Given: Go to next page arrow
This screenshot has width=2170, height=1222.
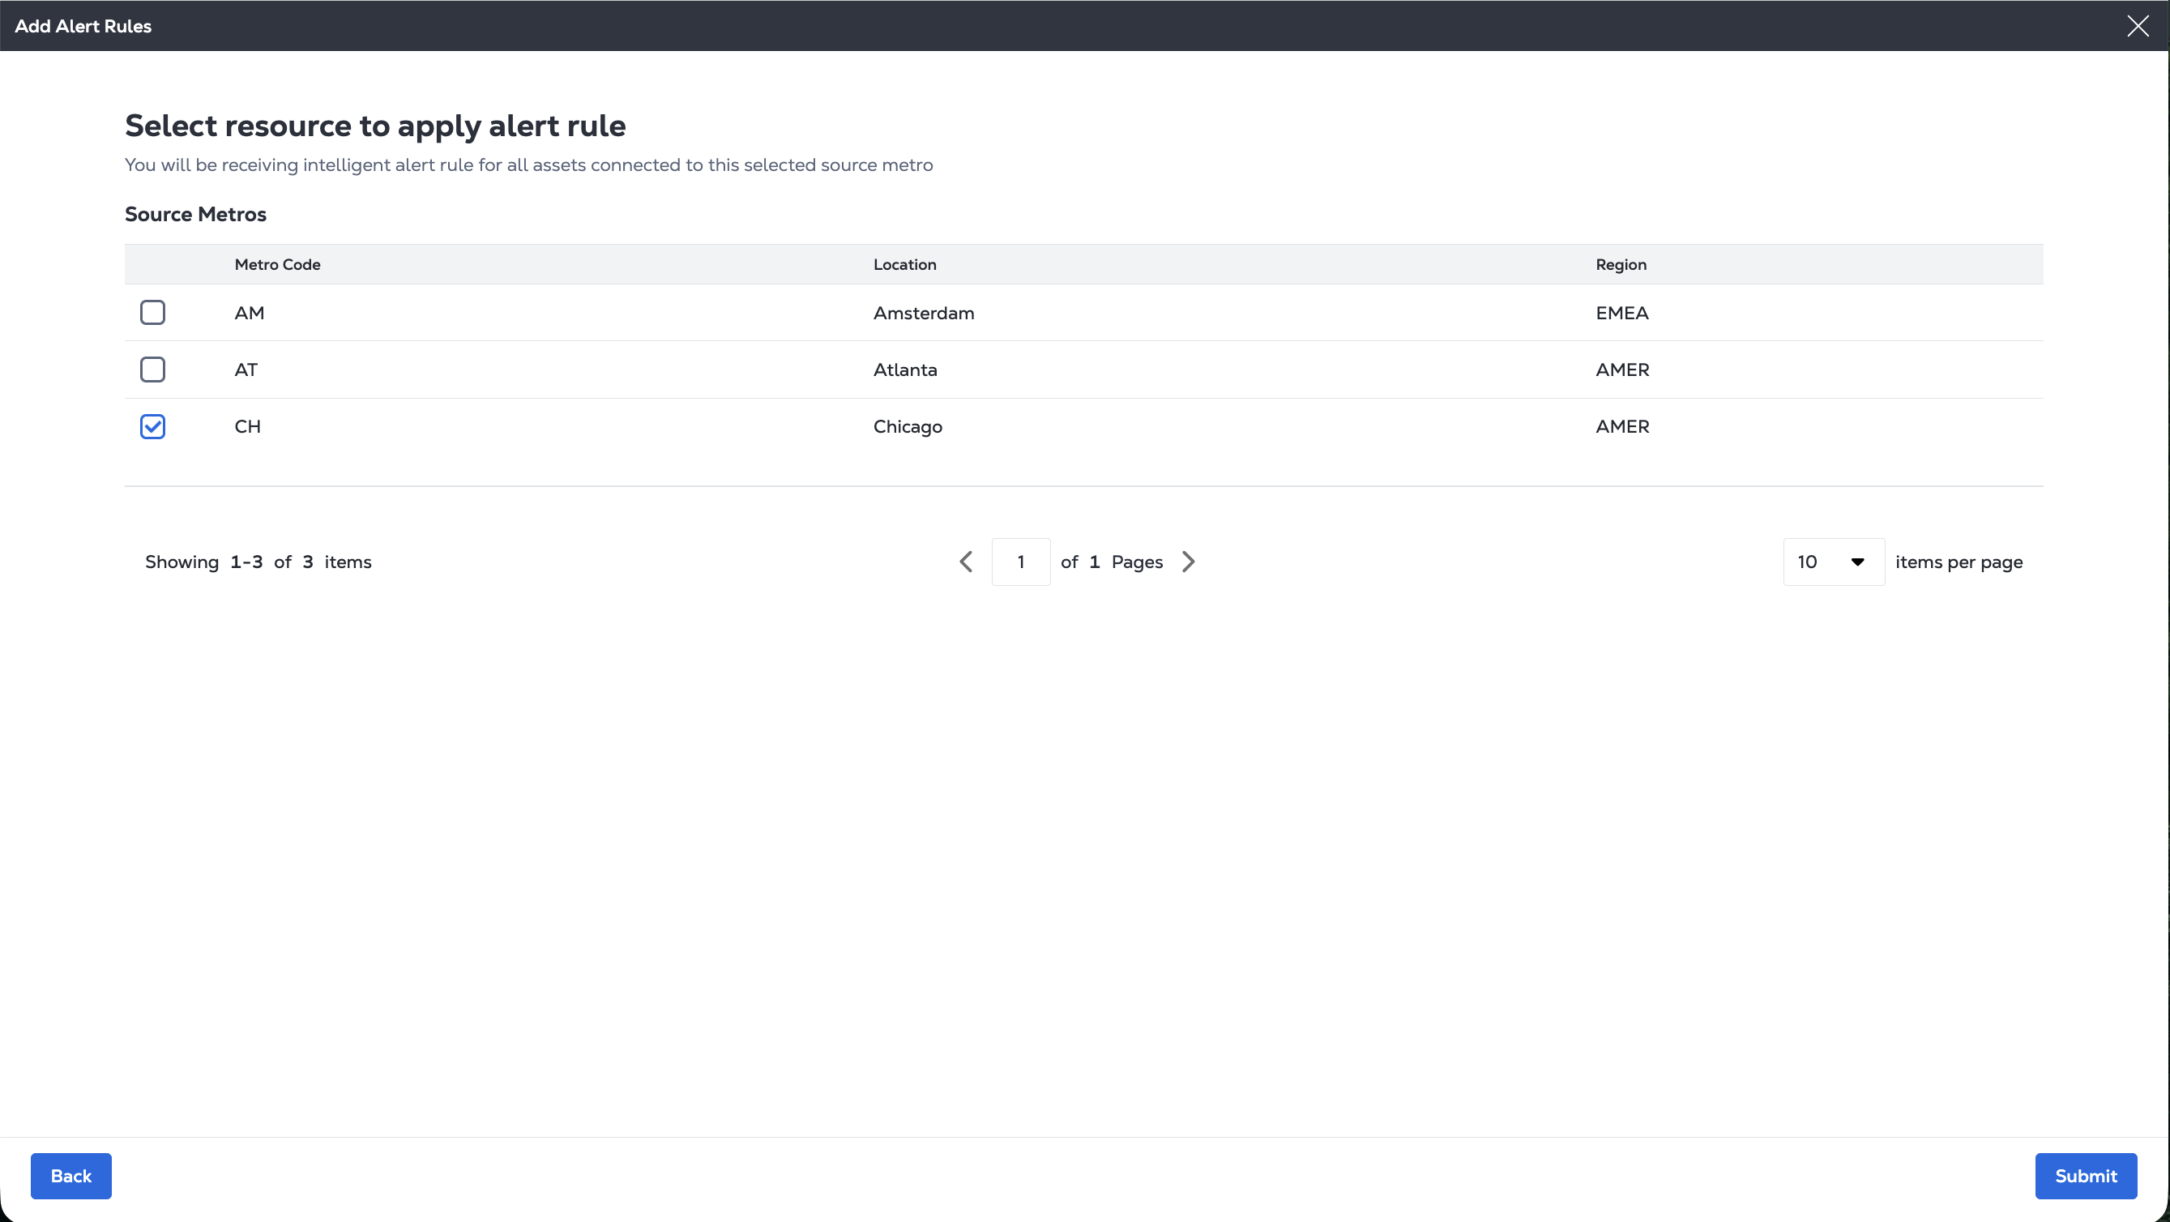Looking at the screenshot, I should 1189,562.
